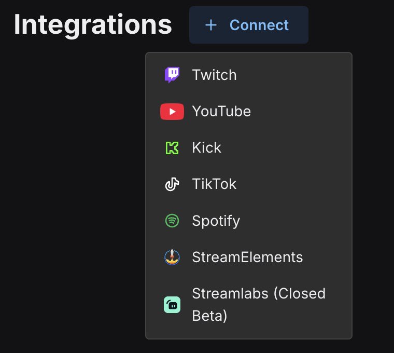The height and width of the screenshot is (353, 394).
Task: Click the green Spotify circle icon
Action: tap(172, 221)
